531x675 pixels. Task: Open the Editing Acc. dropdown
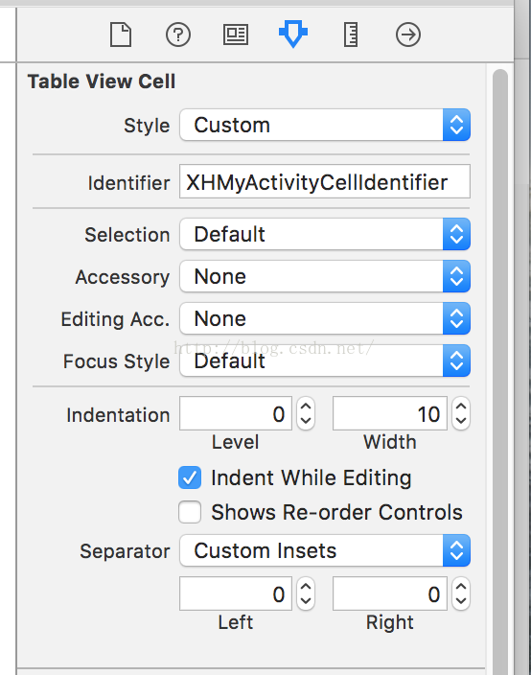325,318
